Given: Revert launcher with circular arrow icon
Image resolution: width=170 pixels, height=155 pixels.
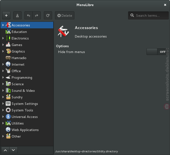Looking at the screenshot, I should [x=48, y=16].
